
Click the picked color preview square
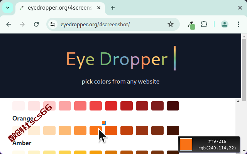point(186,144)
